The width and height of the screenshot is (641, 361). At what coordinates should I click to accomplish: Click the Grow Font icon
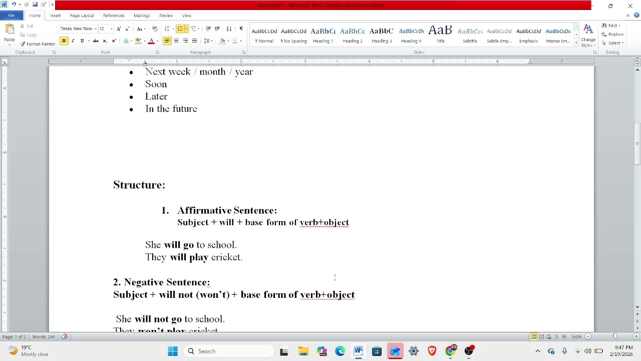[x=119, y=29]
